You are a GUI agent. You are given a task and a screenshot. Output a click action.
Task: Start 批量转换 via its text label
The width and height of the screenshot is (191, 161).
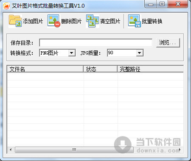click(152, 21)
